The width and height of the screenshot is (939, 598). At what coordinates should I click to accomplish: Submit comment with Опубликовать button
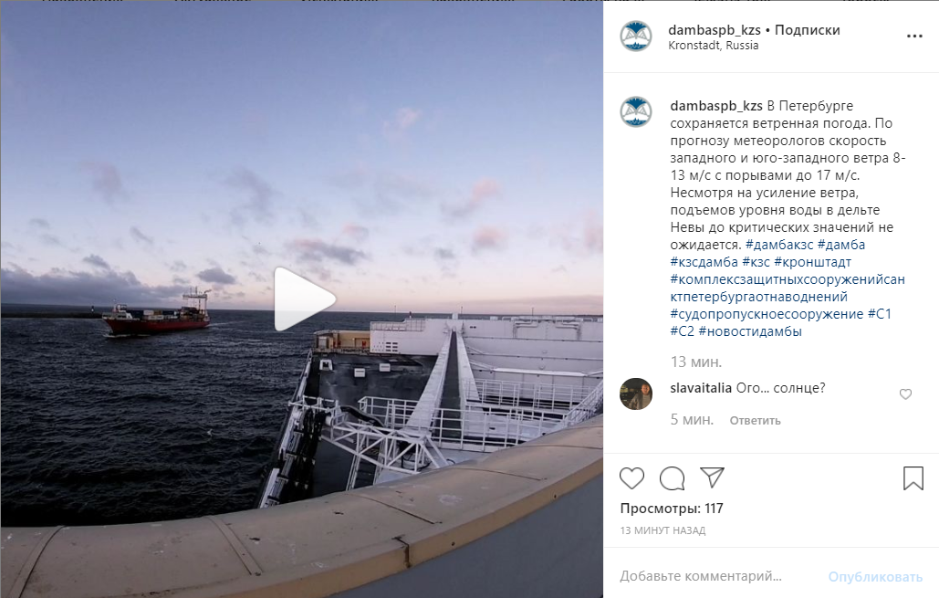click(875, 577)
